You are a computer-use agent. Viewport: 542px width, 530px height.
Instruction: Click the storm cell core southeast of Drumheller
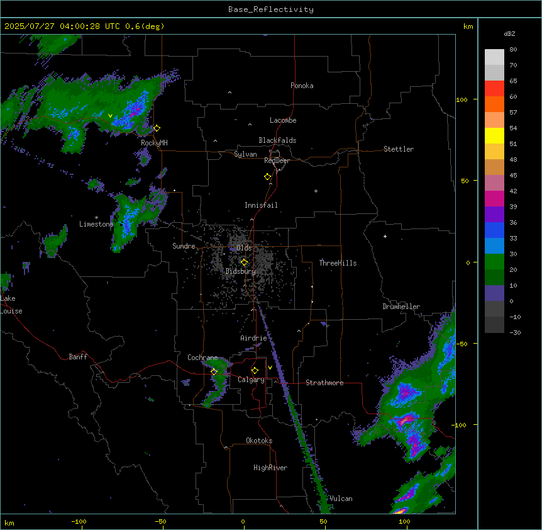[x=405, y=420]
